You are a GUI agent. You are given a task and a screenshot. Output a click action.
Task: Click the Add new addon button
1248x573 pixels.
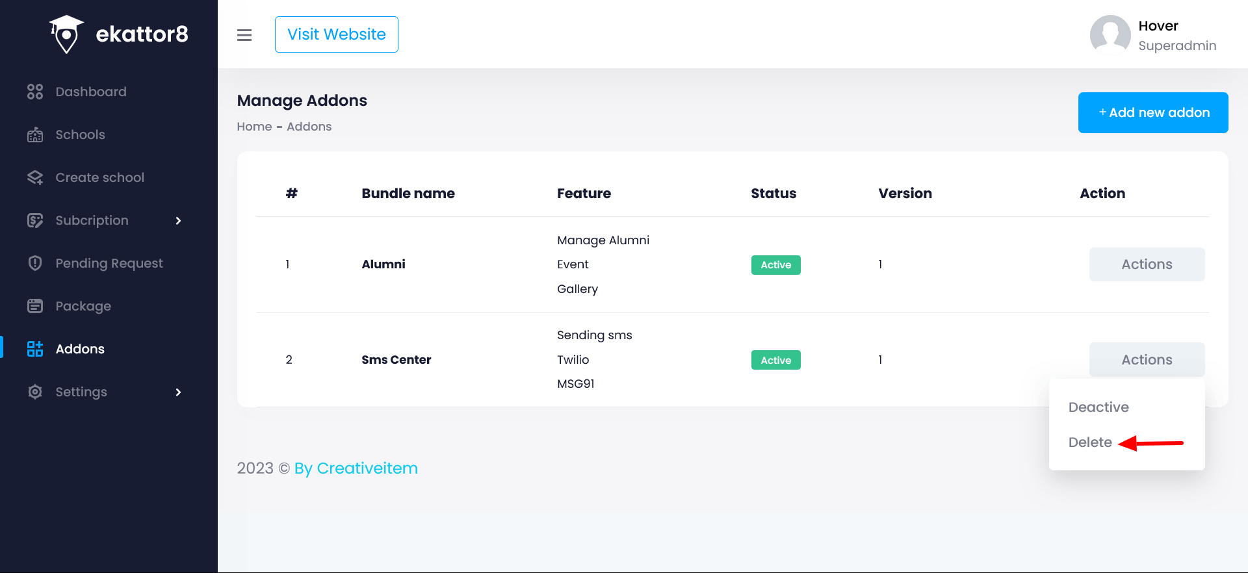pos(1153,112)
